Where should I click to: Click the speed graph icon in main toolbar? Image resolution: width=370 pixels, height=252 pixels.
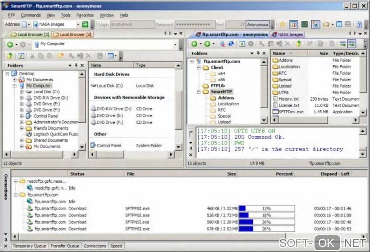(304, 24)
